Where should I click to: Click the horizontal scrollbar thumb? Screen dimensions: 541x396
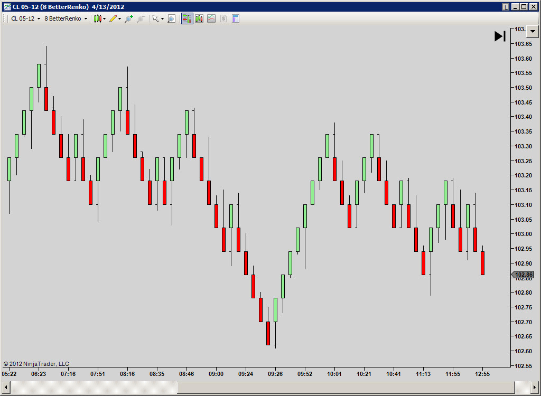point(346,387)
